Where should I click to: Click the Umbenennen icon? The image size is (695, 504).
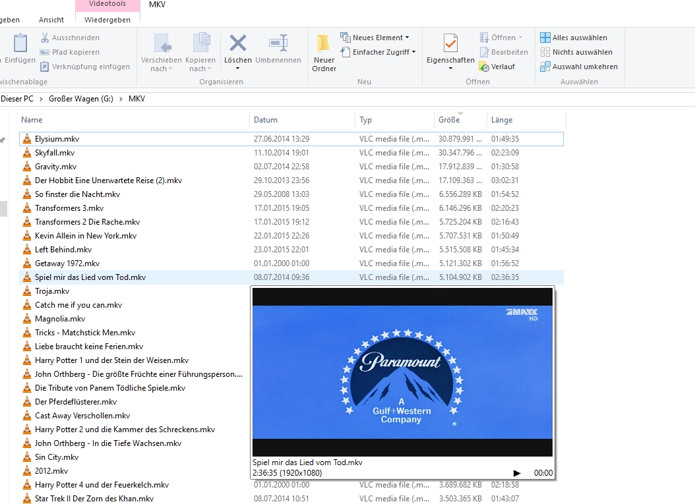click(278, 43)
